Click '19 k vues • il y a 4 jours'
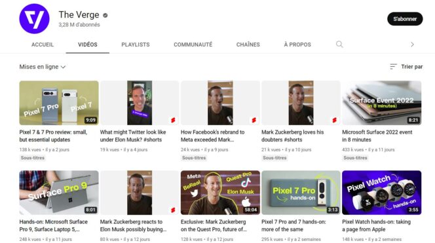Screen dimensions: 435x243 coord(124,149)
